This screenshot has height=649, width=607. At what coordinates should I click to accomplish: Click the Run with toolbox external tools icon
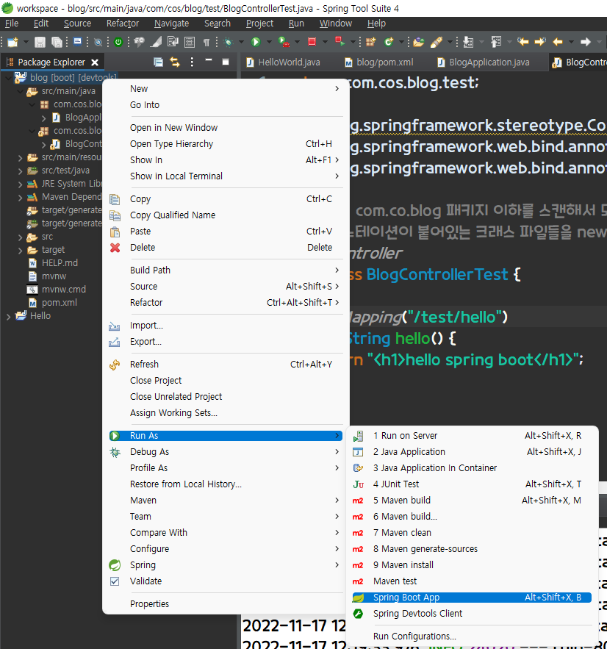tap(284, 42)
